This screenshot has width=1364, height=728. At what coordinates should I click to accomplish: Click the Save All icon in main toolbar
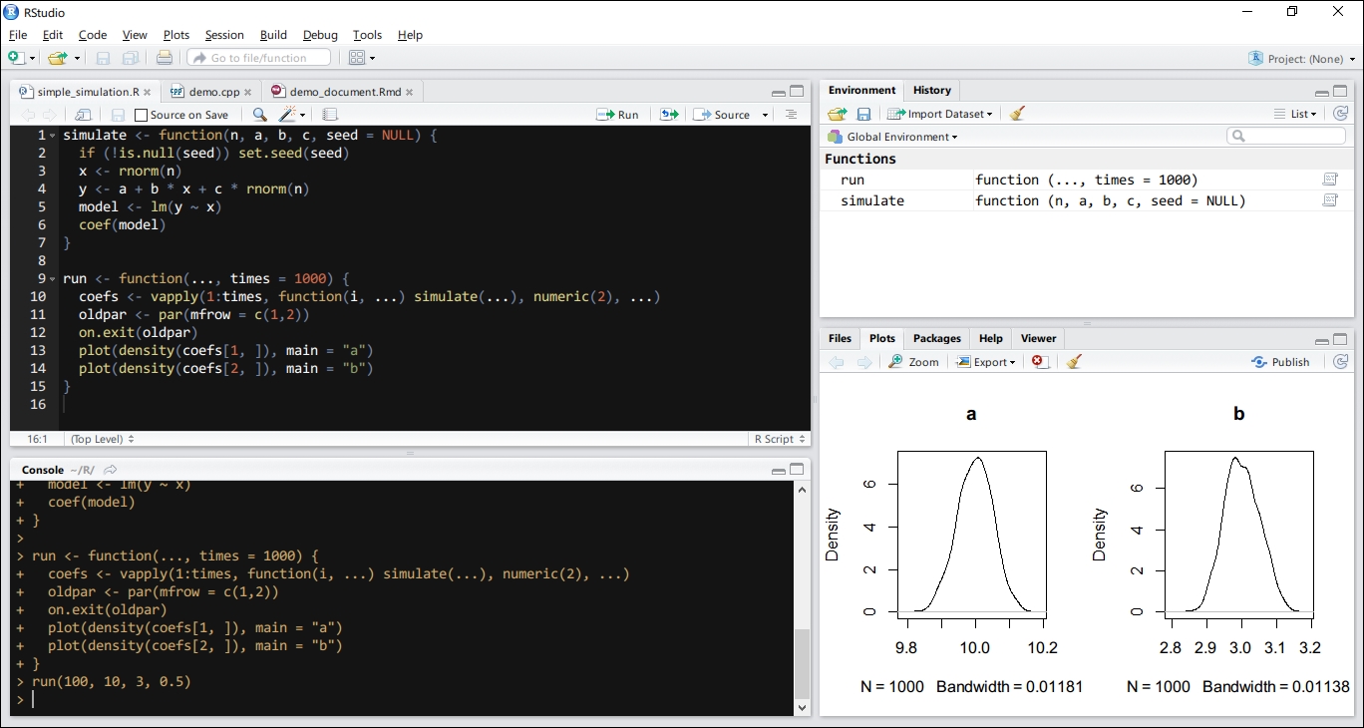pos(131,58)
